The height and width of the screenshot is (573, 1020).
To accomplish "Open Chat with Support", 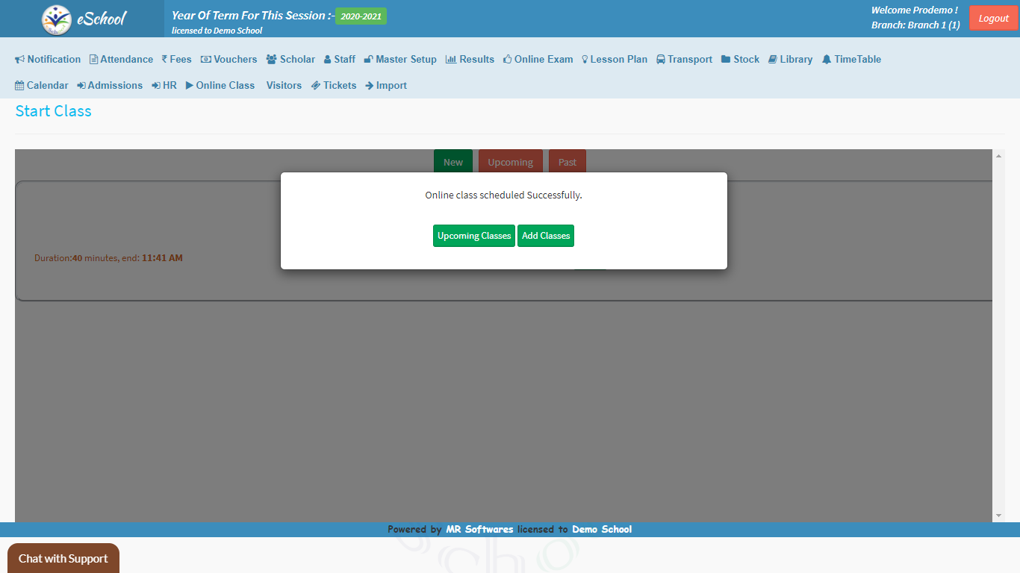I will pyautogui.click(x=63, y=558).
